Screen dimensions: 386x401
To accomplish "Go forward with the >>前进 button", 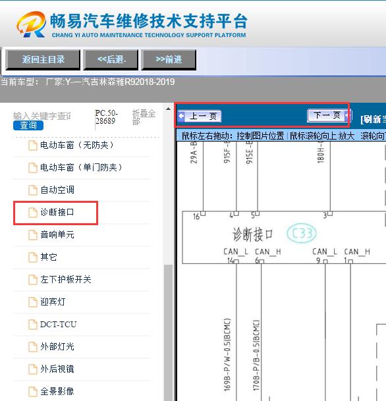I will [169, 60].
